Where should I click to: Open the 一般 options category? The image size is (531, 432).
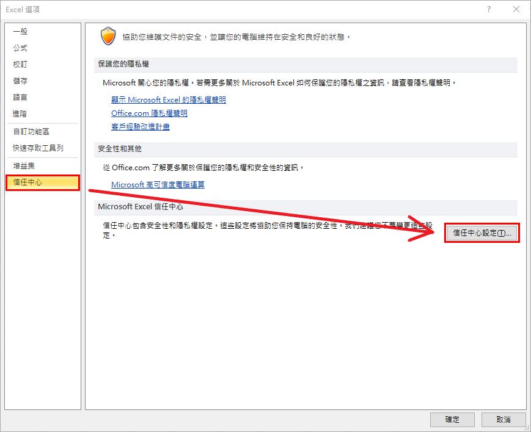pyautogui.click(x=43, y=32)
